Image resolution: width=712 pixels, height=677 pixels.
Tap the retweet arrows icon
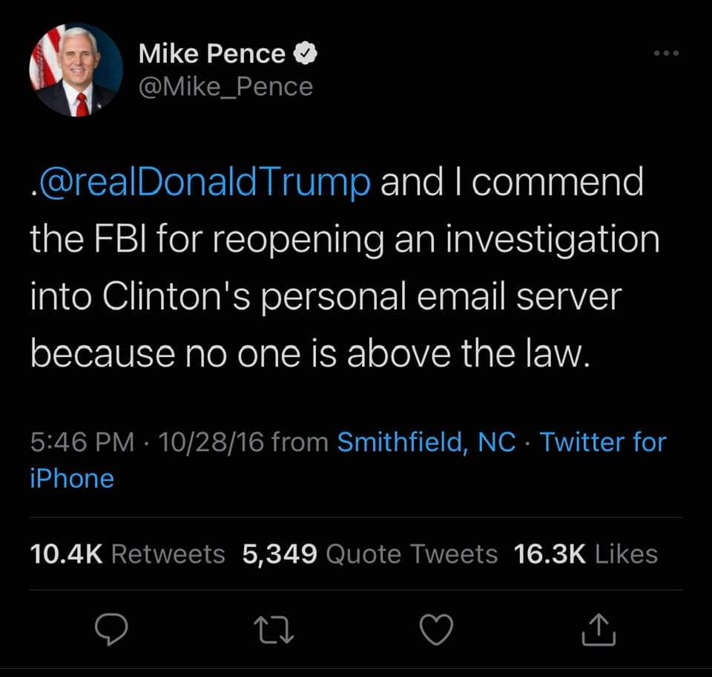tap(274, 630)
